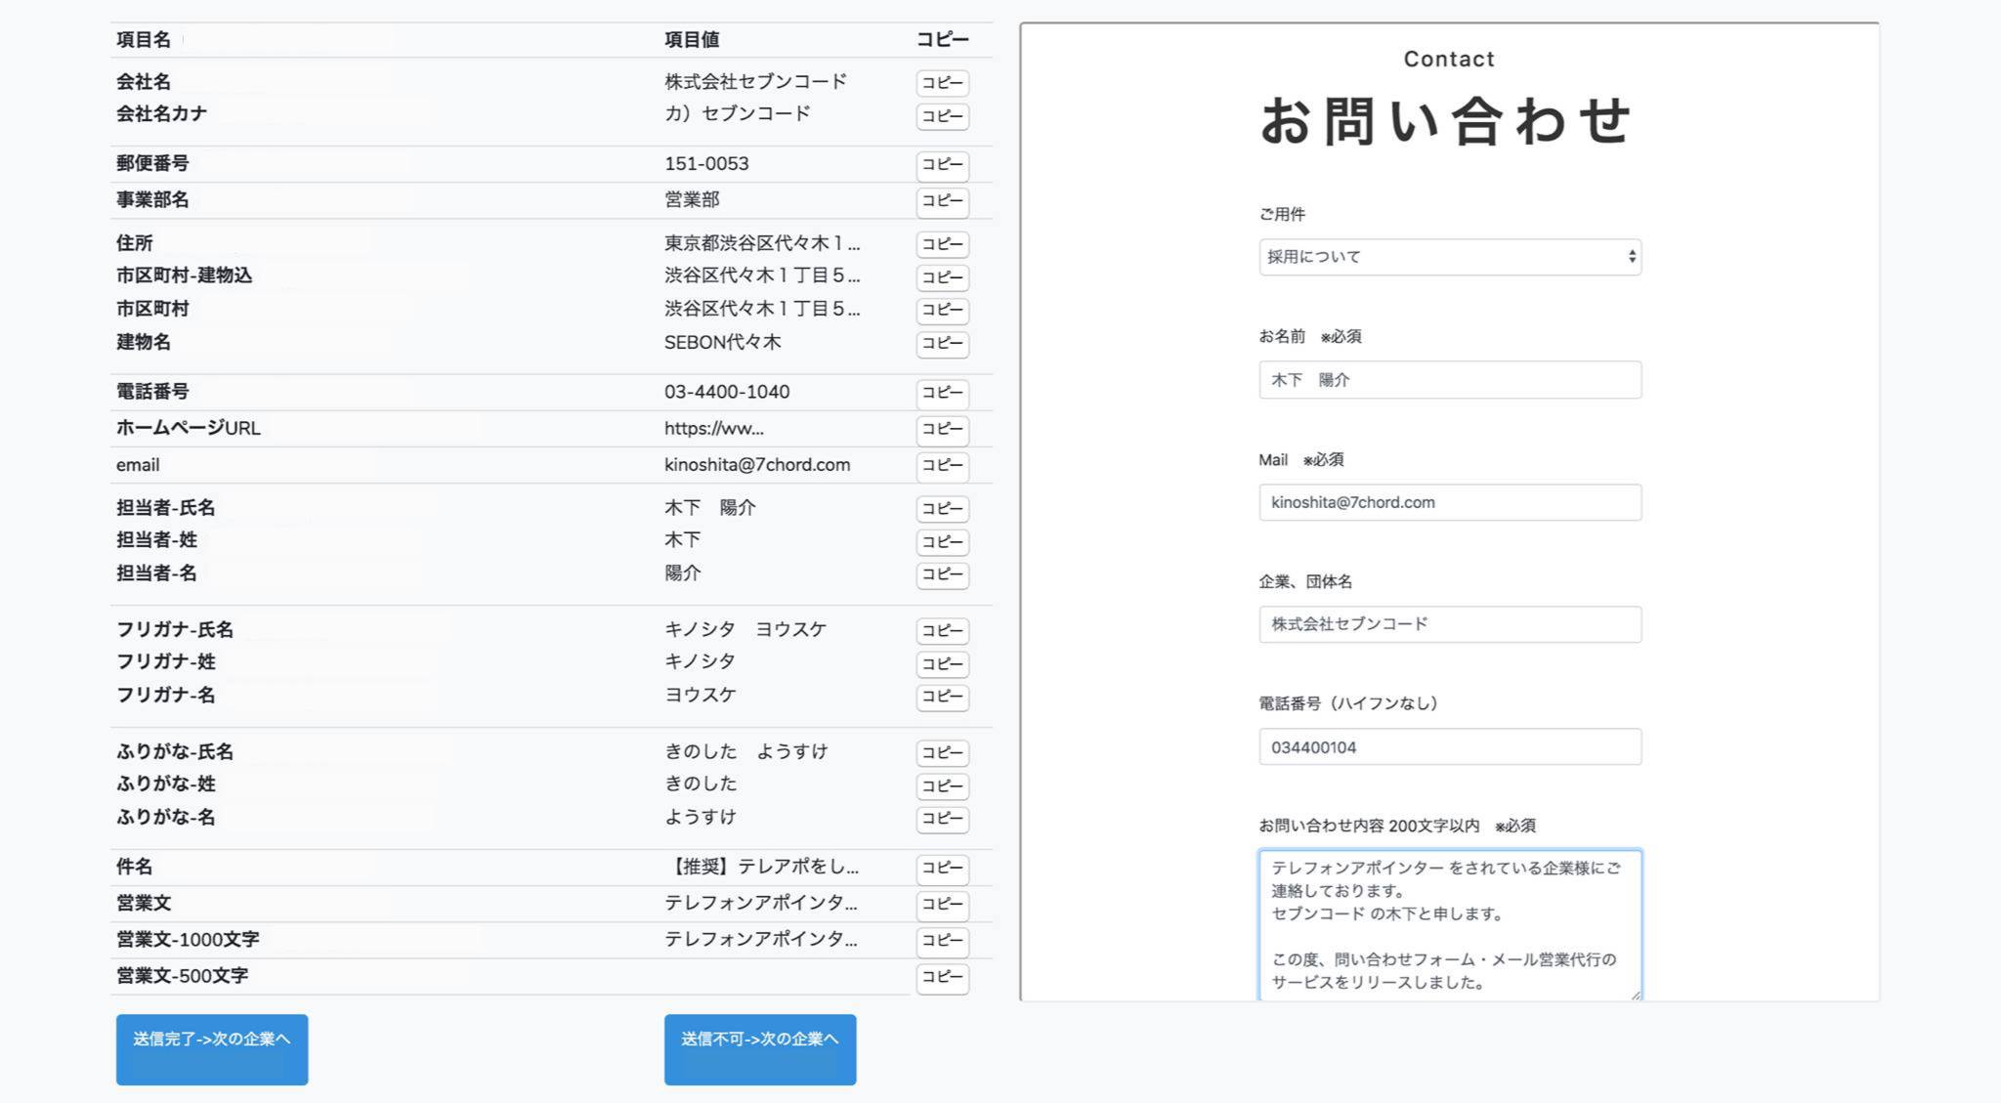Copy the ホームページURL value
Viewport: 2001px width, 1103px height.
[x=942, y=429]
